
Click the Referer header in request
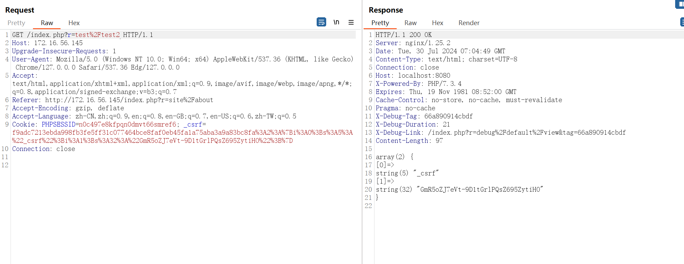click(x=25, y=100)
